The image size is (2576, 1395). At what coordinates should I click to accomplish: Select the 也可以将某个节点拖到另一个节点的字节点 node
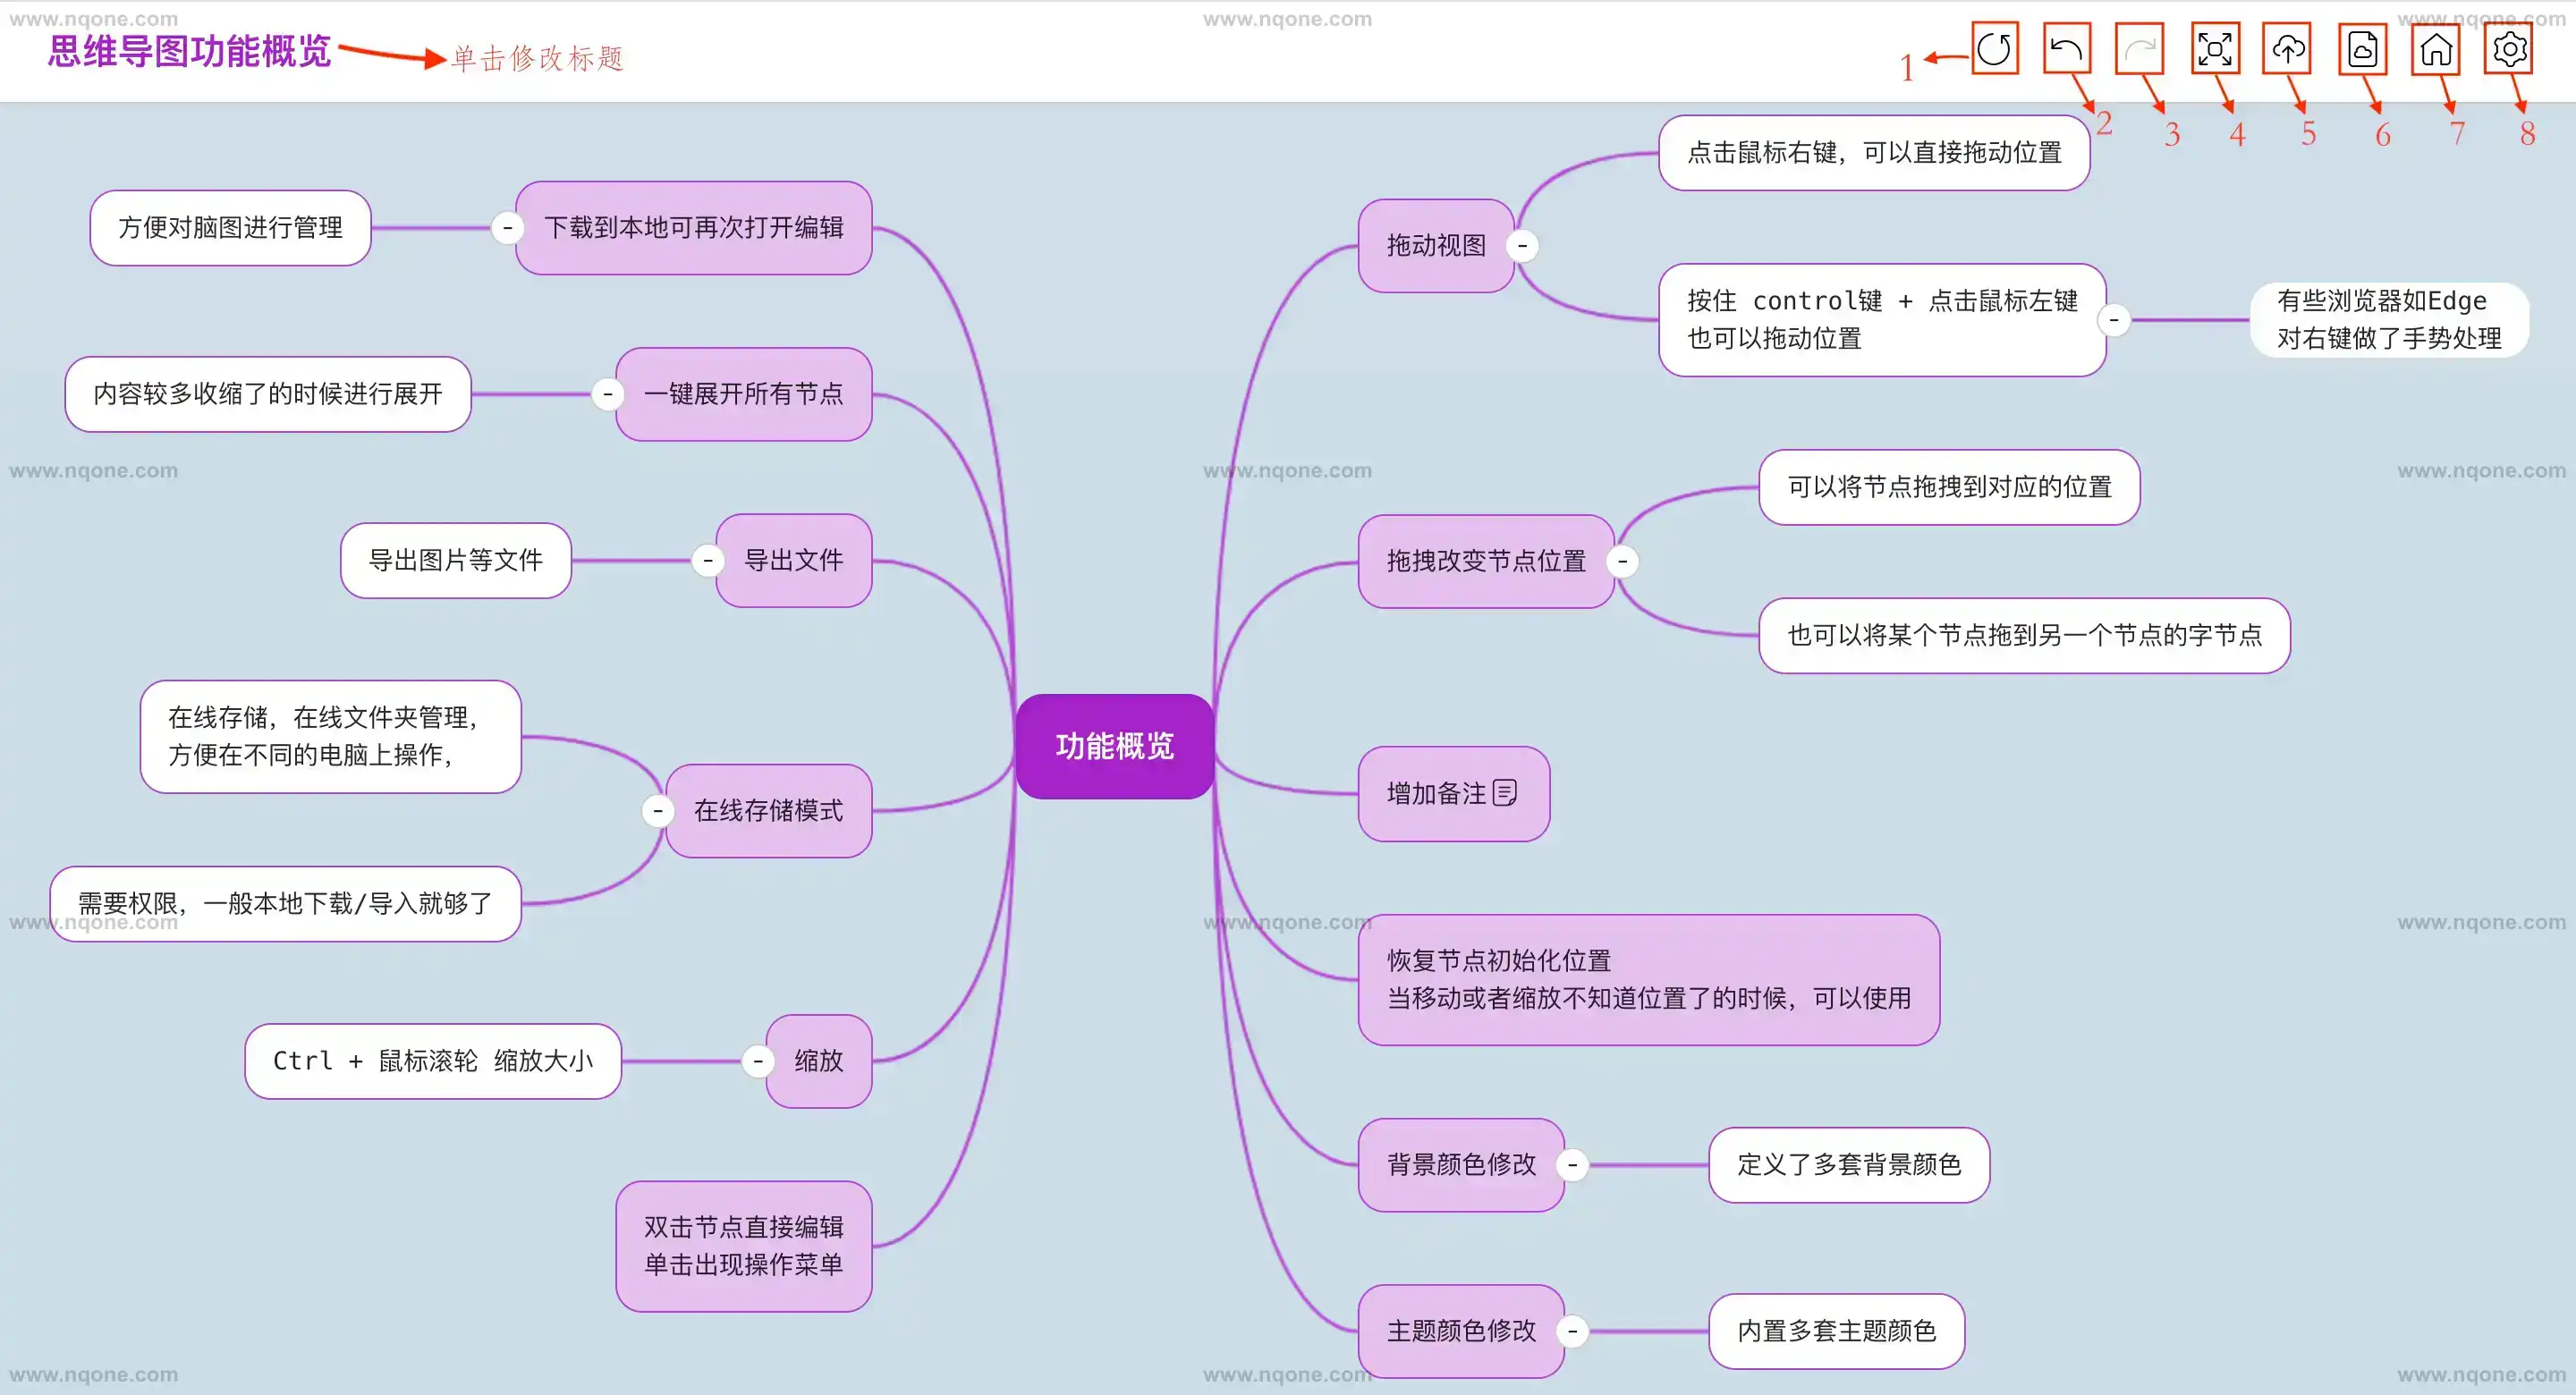pyautogui.click(x=2025, y=635)
